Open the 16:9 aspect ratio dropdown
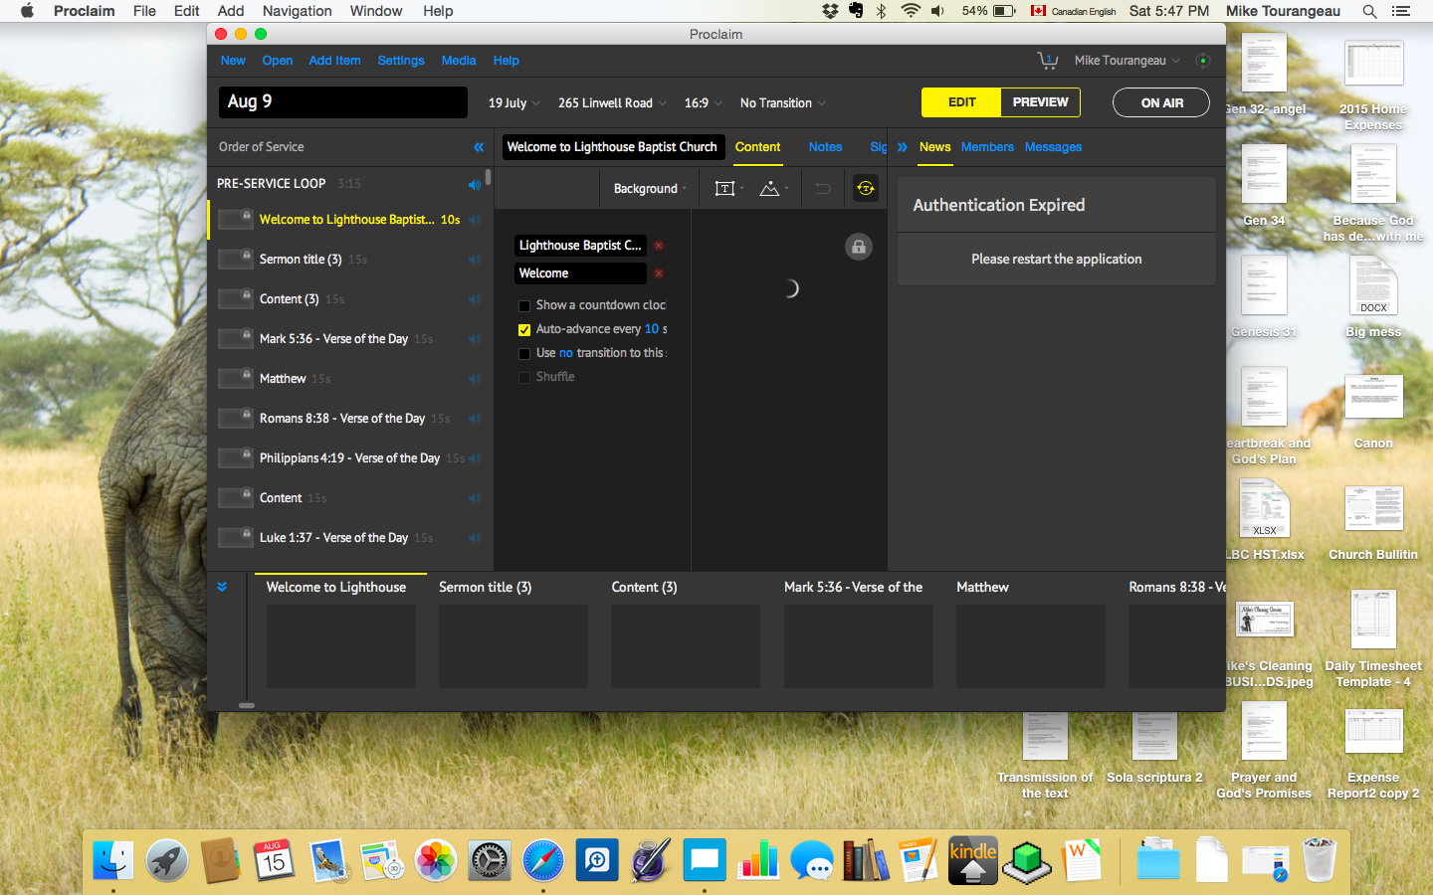1433x895 pixels. (704, 103)
